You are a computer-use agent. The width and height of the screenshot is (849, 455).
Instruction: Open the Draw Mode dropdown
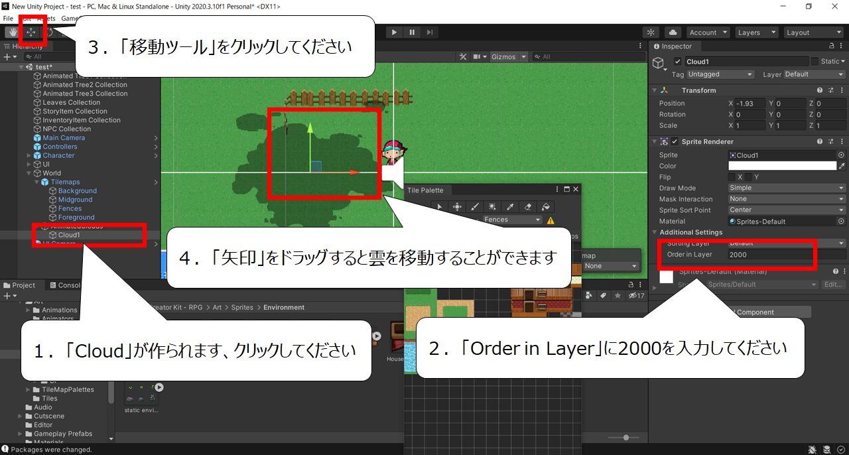(x=787, y=188)
